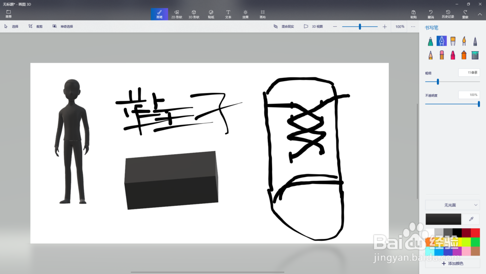The width and height of the screenshot is (486, 274).
Task: Open Mixed reality (混合现实)
Action: coord(284,26)
